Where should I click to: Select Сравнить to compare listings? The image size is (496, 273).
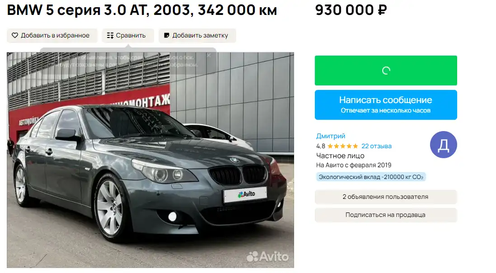128,35
